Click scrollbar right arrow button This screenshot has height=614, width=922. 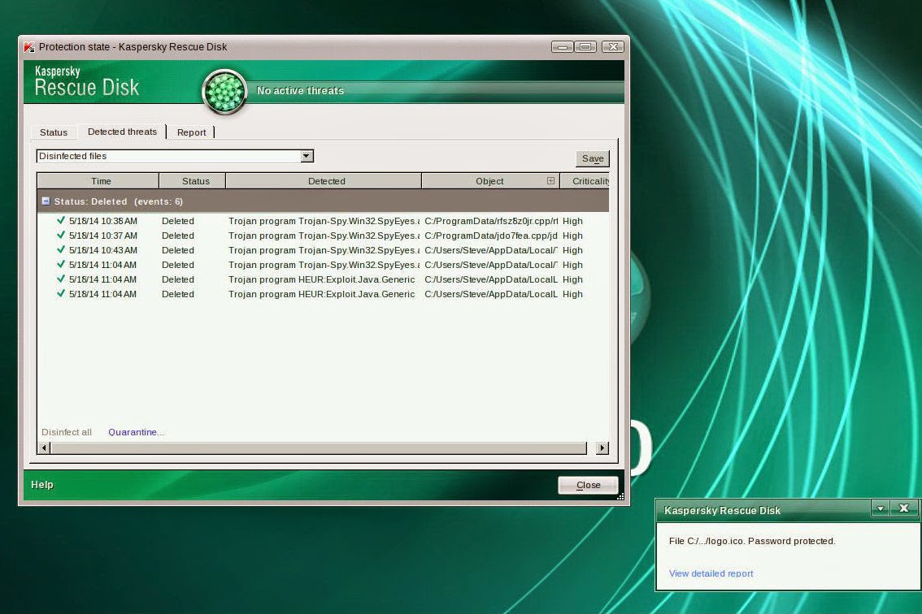602,448
